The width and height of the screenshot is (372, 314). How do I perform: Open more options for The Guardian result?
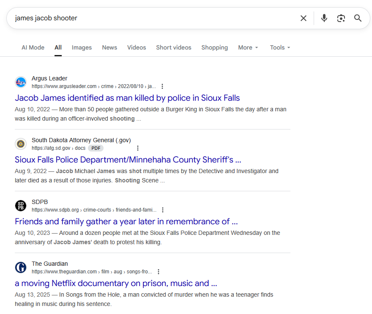click(x=159, y=272)
